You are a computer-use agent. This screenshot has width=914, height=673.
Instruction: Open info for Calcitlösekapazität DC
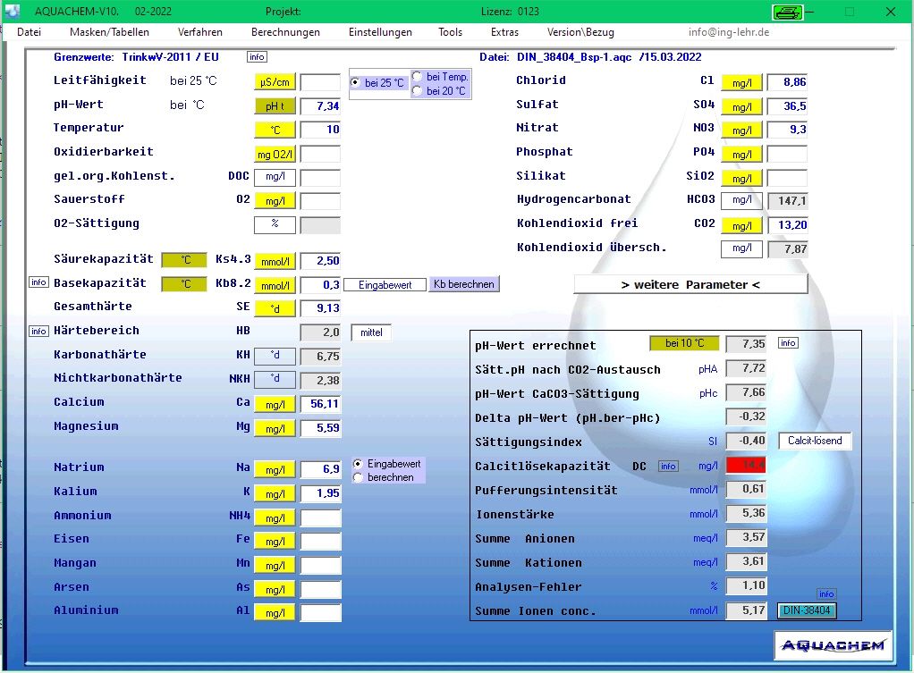click(x=668, y=467)
